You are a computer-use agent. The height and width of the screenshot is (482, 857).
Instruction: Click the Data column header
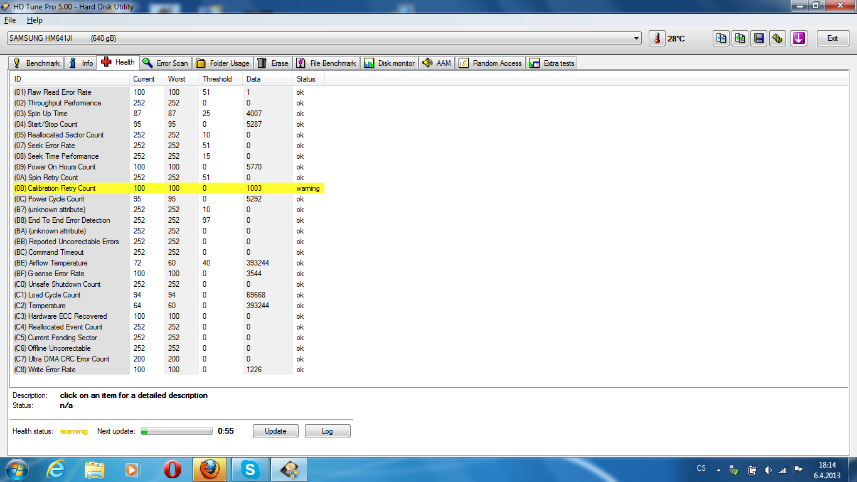[268, 79]
